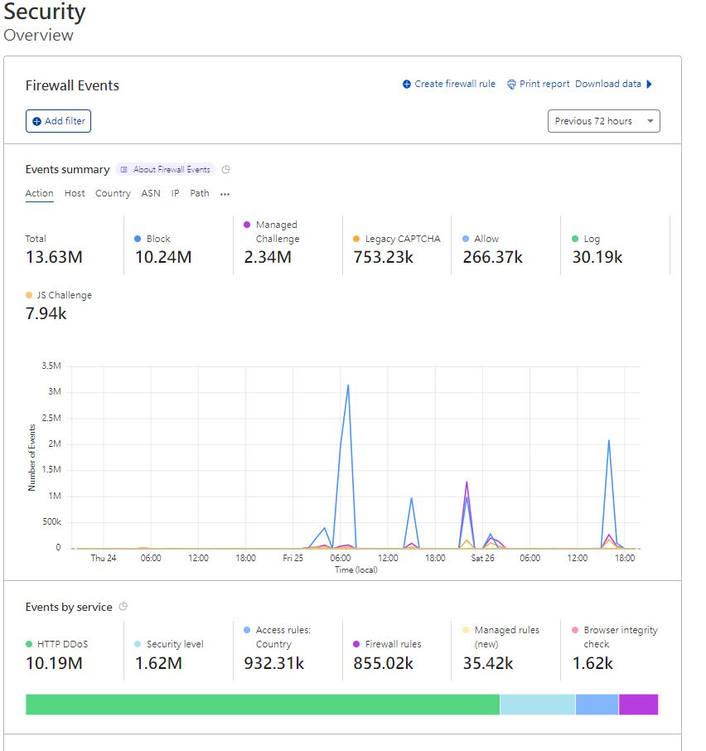The width and height of the screenshot is (706, 751).
Task: Click the clock icon next to Events summary
Action: coord(226,169)
